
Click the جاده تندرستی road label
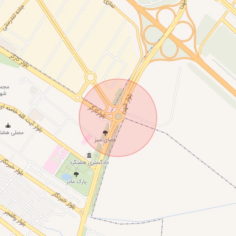click(x=13, y=18)
